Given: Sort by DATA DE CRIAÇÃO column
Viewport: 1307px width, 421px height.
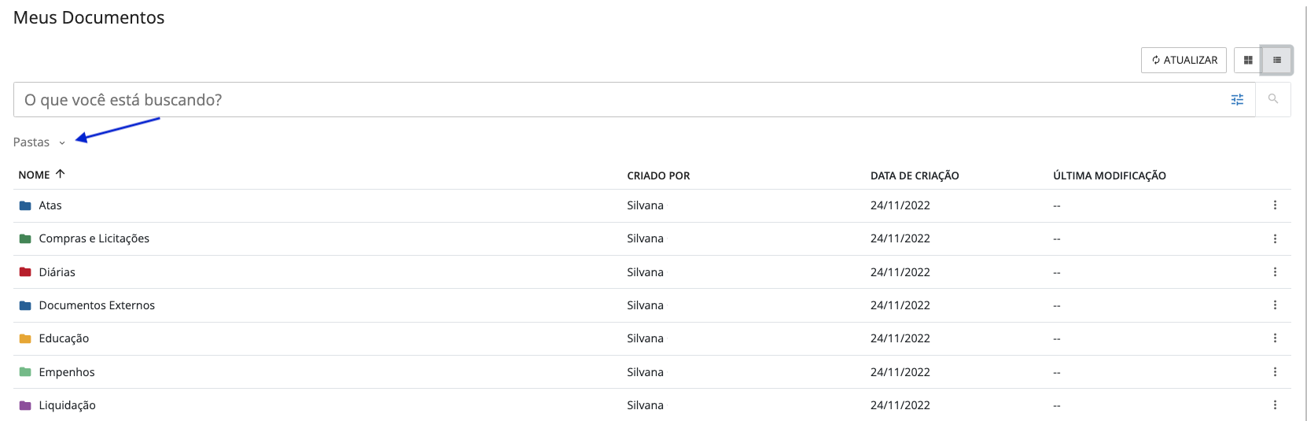Looking at the screenshot, I should [x=914, y=175].
